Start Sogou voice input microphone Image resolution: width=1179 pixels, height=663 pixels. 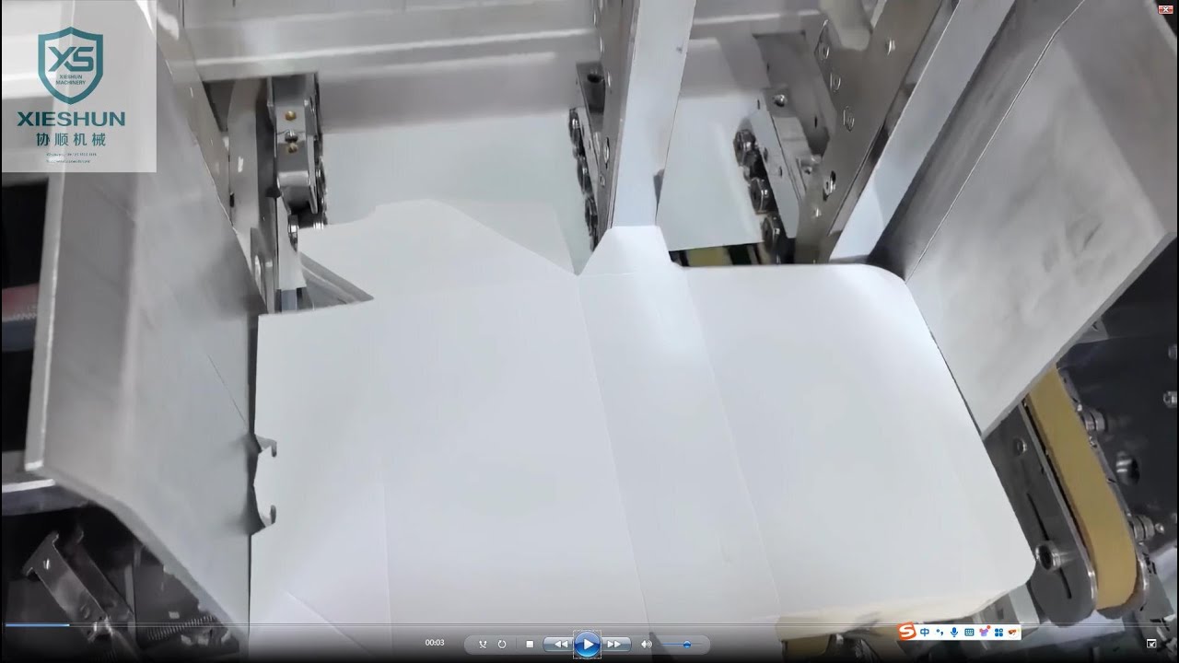pos(954,633)
